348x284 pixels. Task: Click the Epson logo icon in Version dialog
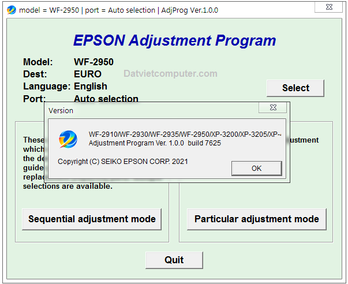[68, 139]
